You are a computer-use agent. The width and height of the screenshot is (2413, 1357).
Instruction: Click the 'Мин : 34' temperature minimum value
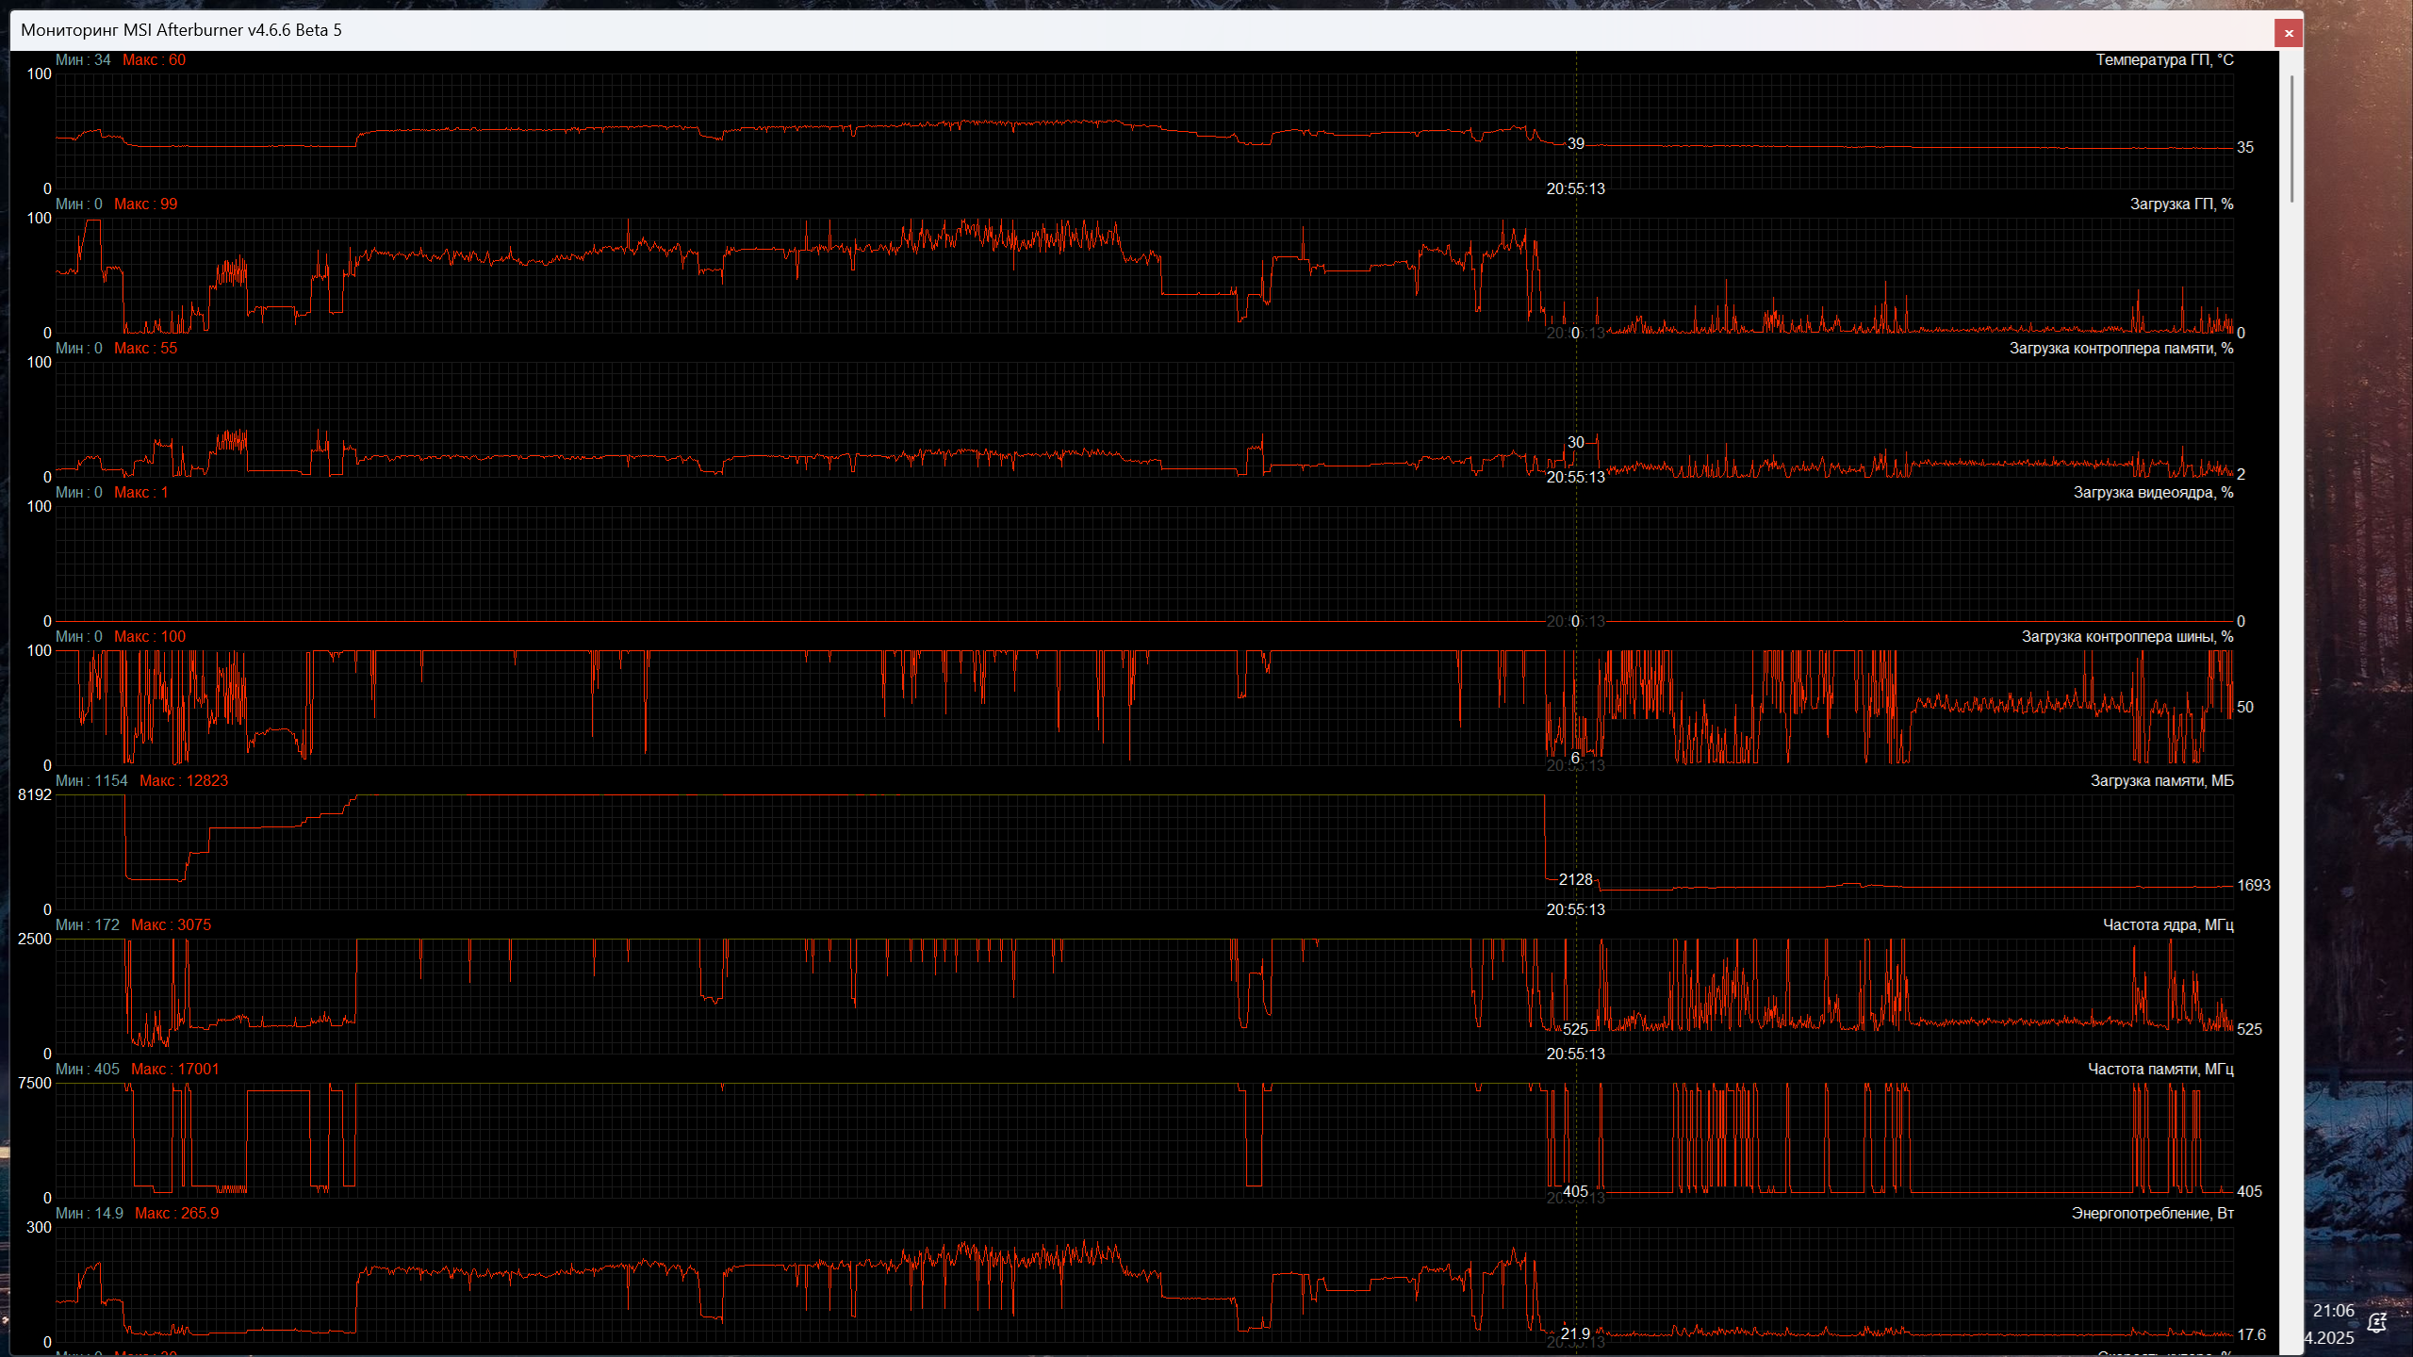coord(83,60)
